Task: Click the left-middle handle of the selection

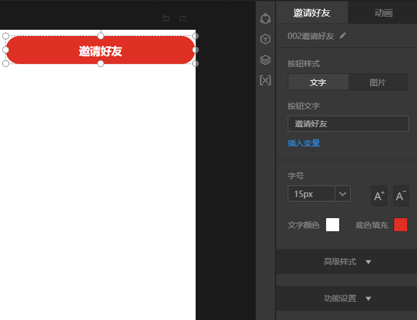Action: (6, 50)
